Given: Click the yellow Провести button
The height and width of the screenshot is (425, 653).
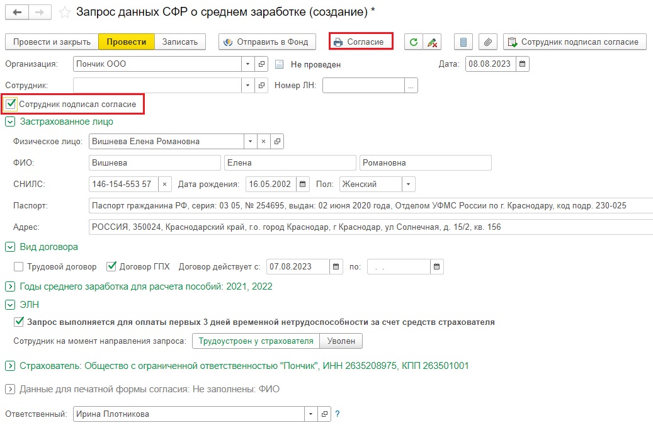Looking at the screenshot, I should click(x=127, y=42).
